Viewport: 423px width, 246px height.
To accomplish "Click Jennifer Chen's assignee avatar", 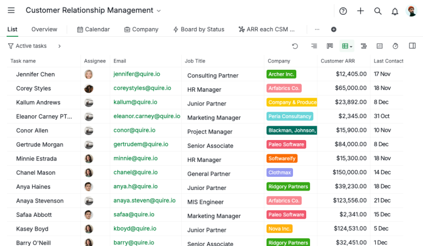I will click(89, 74).
